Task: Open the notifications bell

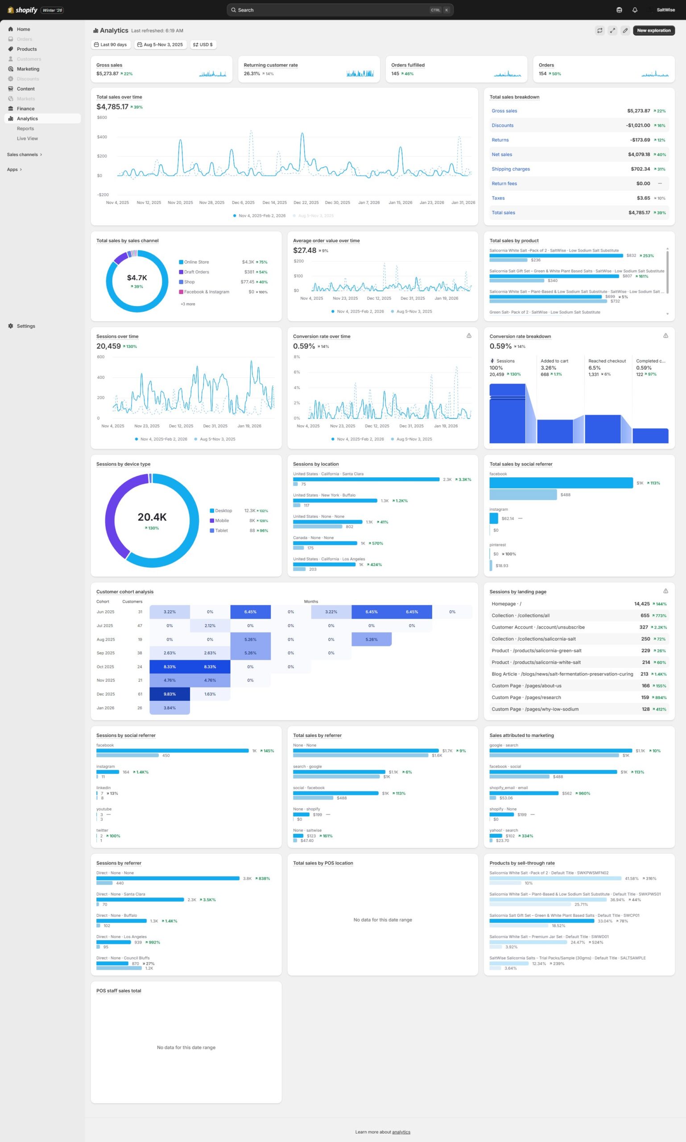Action: coord(634,10)
